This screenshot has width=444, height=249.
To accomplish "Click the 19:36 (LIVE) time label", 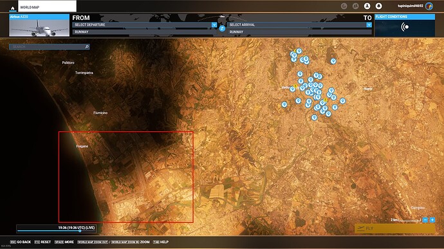I will [76, 228].
